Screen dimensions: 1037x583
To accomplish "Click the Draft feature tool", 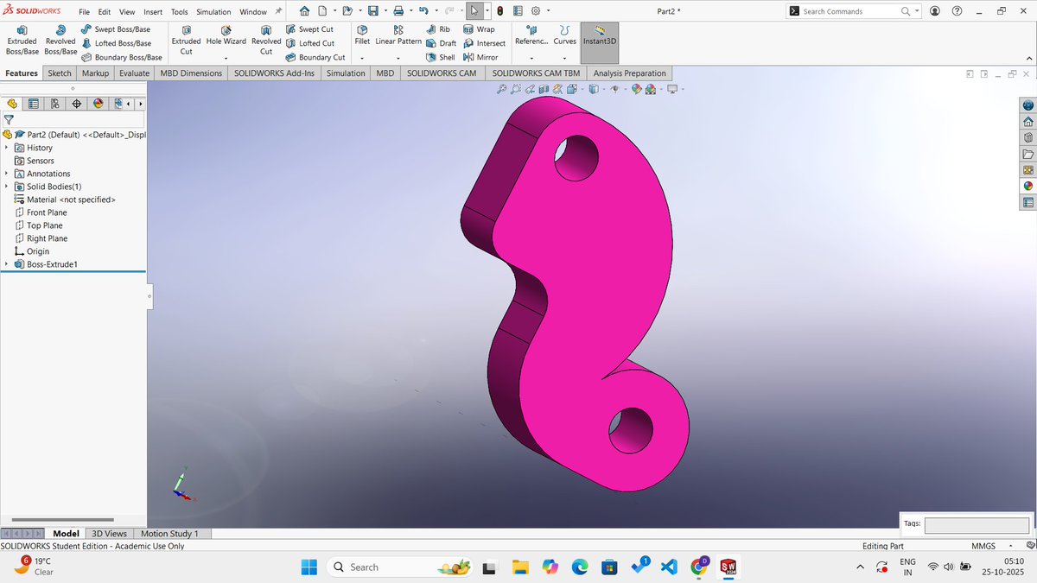I will click(441, 43).
